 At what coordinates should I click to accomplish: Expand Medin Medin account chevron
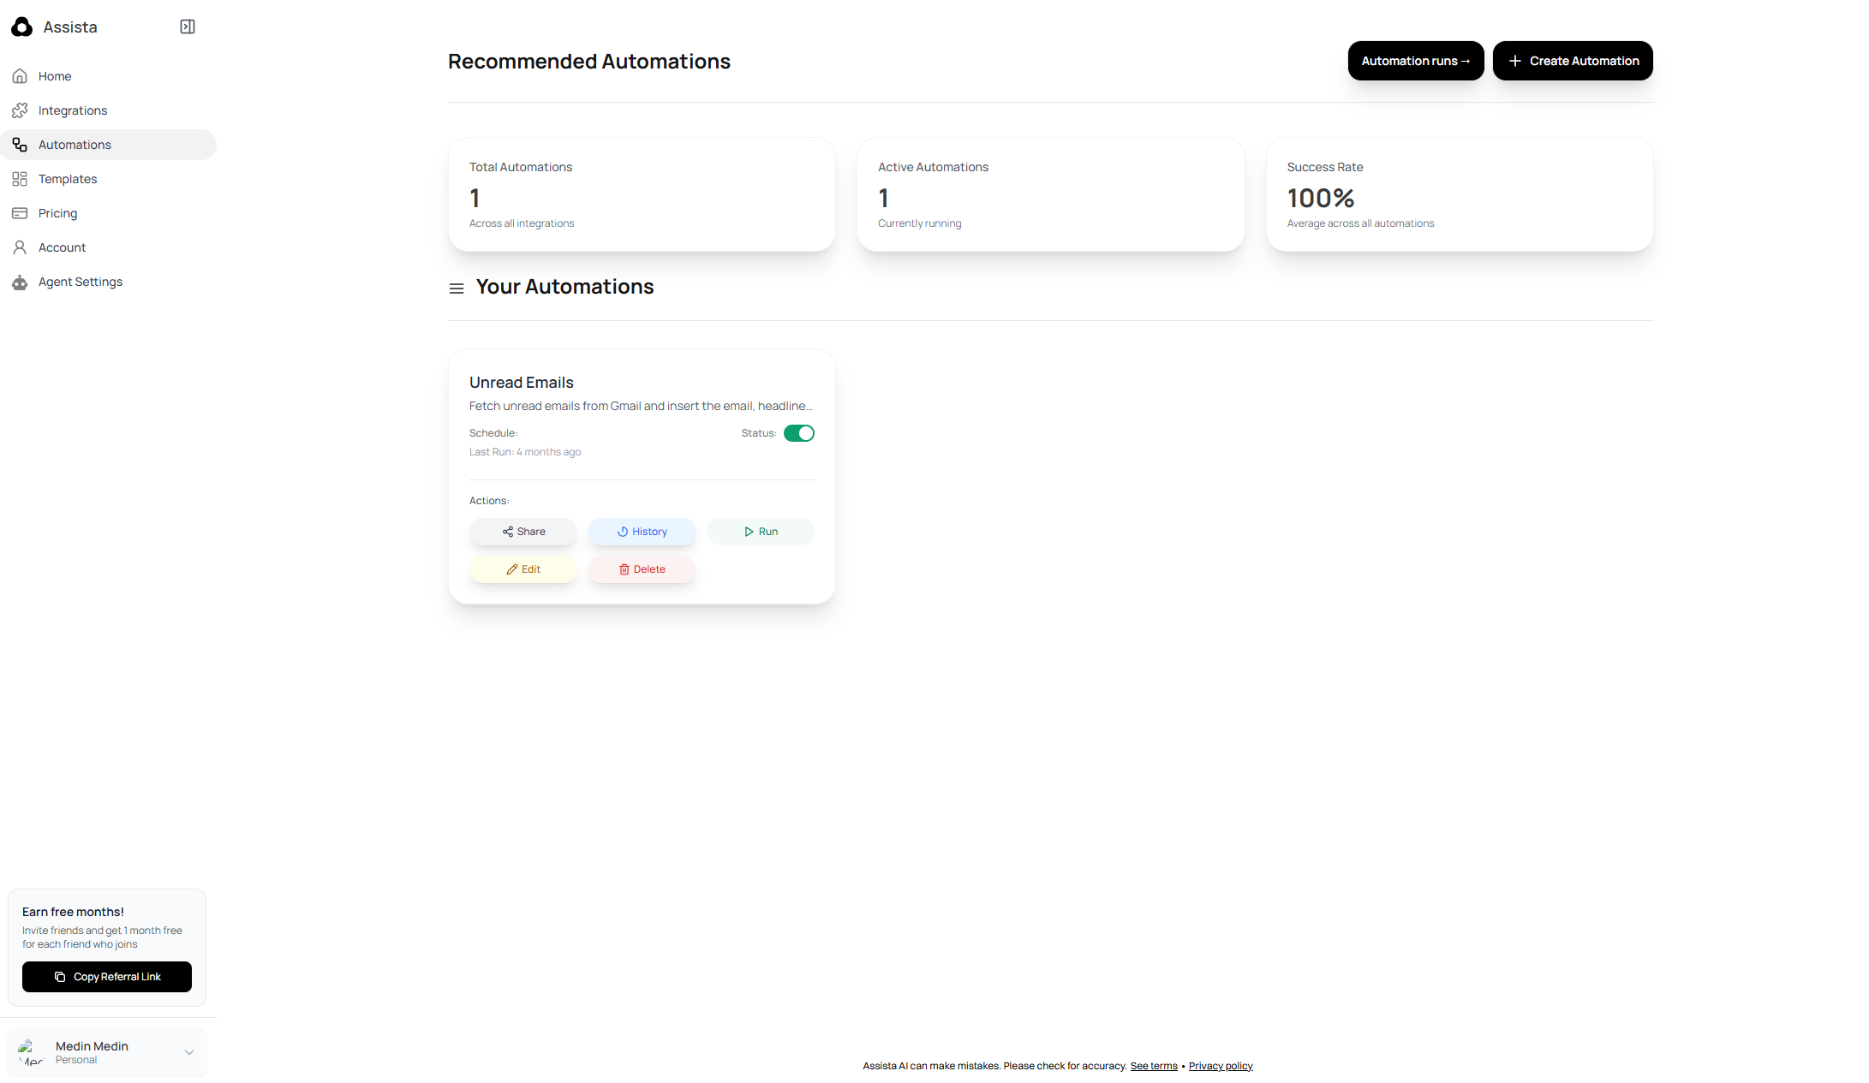189,1052
